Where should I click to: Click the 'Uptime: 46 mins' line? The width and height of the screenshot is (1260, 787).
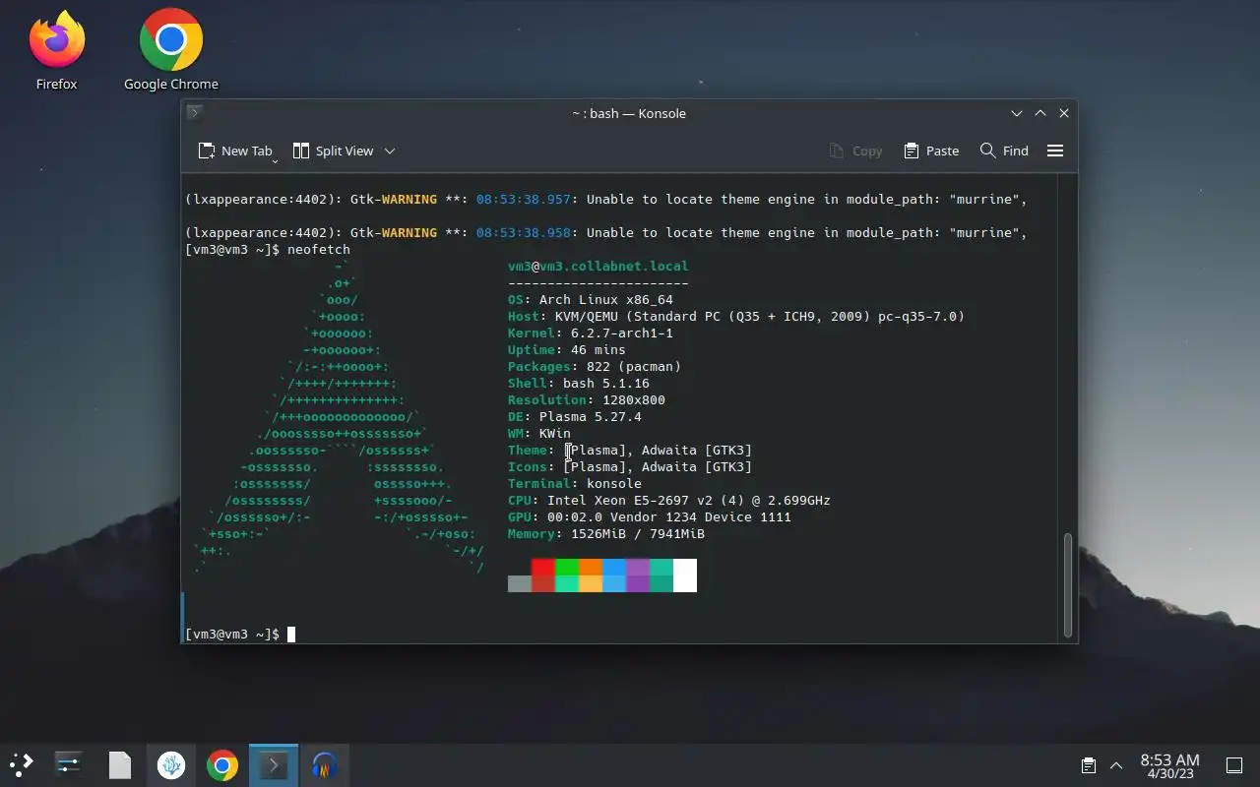pyautogui.click(x=567, y=350)
